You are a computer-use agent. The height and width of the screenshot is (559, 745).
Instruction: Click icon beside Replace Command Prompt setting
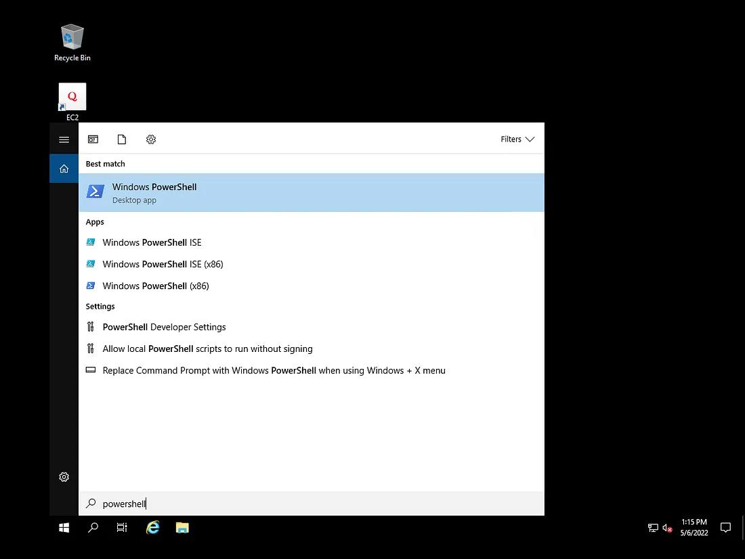(x=91, y=370)
